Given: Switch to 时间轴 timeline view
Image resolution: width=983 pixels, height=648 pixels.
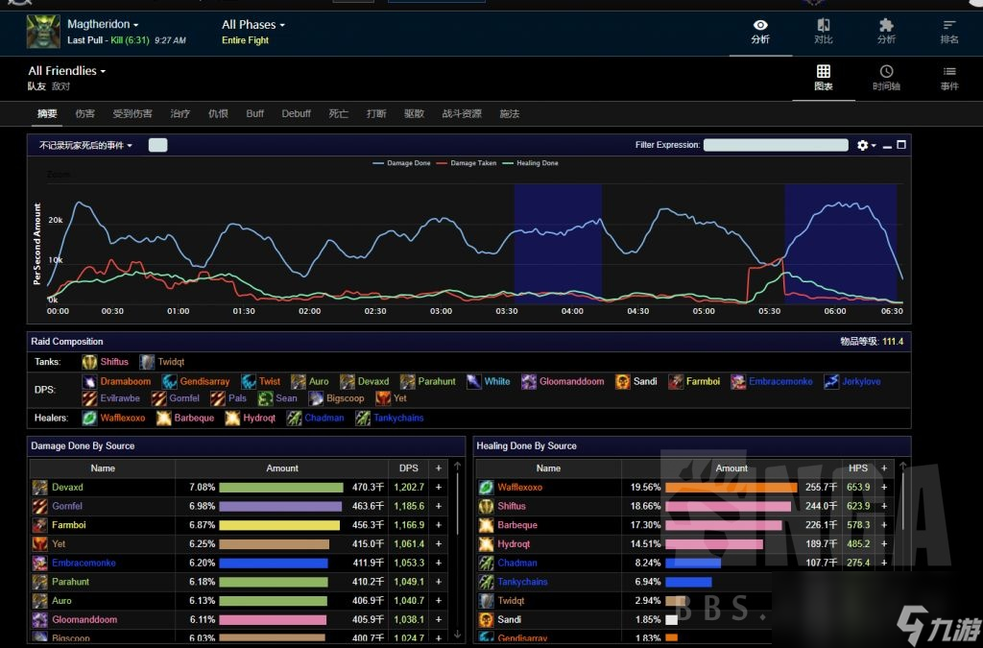Looking at the screenshot, I should (886, 78).
